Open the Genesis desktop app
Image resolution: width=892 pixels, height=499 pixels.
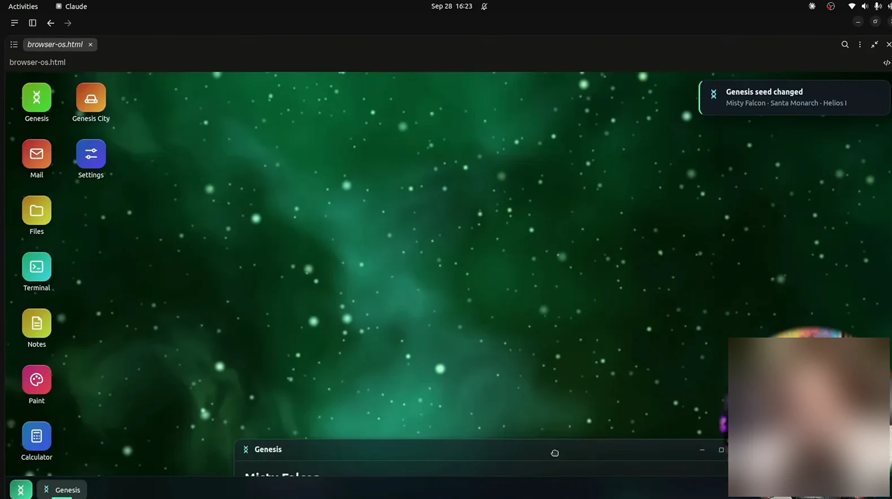point(37,98)
